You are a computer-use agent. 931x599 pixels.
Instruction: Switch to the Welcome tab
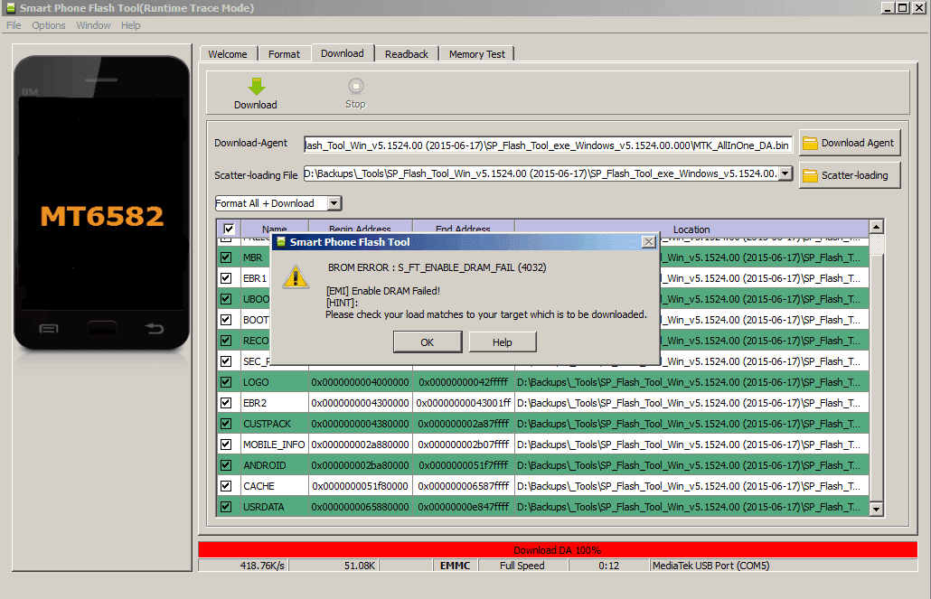228,54
